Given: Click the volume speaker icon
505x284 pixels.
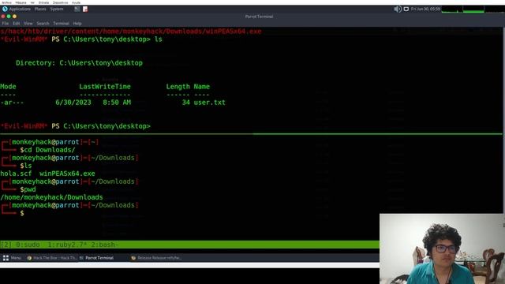Looking at the screenshot, I should (398, 9).
